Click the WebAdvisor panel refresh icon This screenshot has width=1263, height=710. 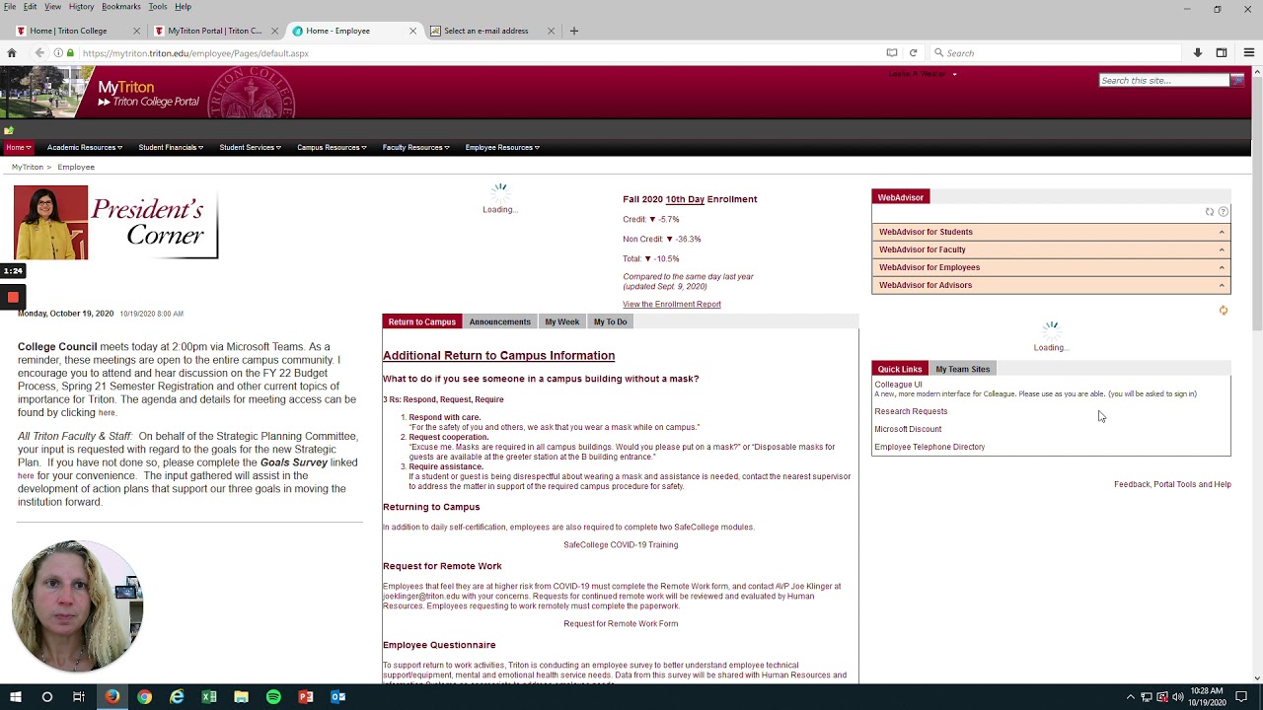[1210, 212]
